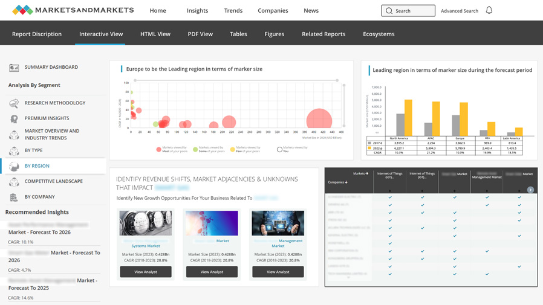Click the By Type cube icon
This screenshot has height=305, width=543.
pos(14,150)
